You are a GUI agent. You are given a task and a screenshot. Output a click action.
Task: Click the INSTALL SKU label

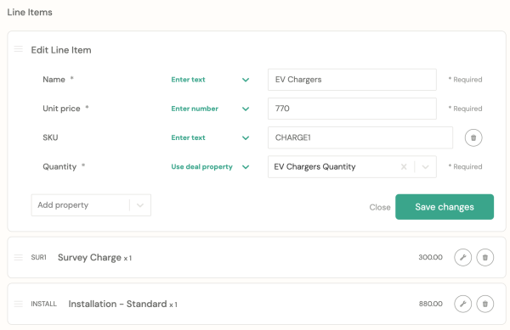(43, 304)
